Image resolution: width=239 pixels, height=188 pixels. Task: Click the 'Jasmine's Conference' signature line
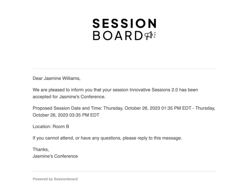pyautogui.click(x=55, y=156)
